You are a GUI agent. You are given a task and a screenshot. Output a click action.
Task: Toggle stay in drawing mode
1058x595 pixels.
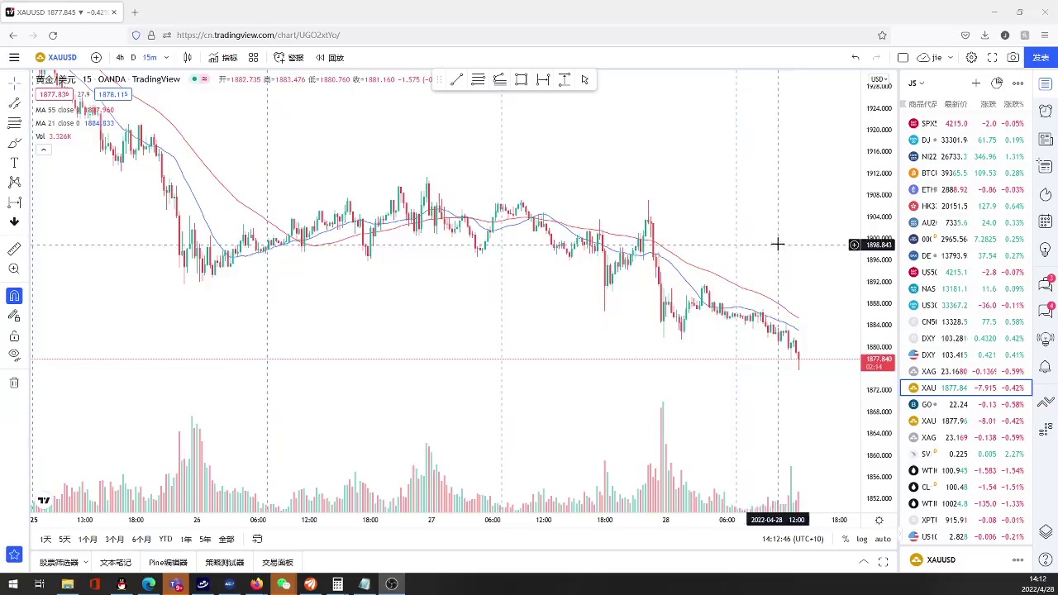[x=14, y=316]
